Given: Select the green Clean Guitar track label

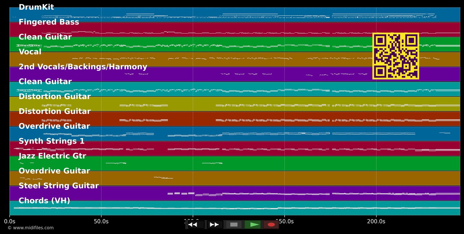Looking at the screenshot, I should pyautogui.click(x=45, y=37).
